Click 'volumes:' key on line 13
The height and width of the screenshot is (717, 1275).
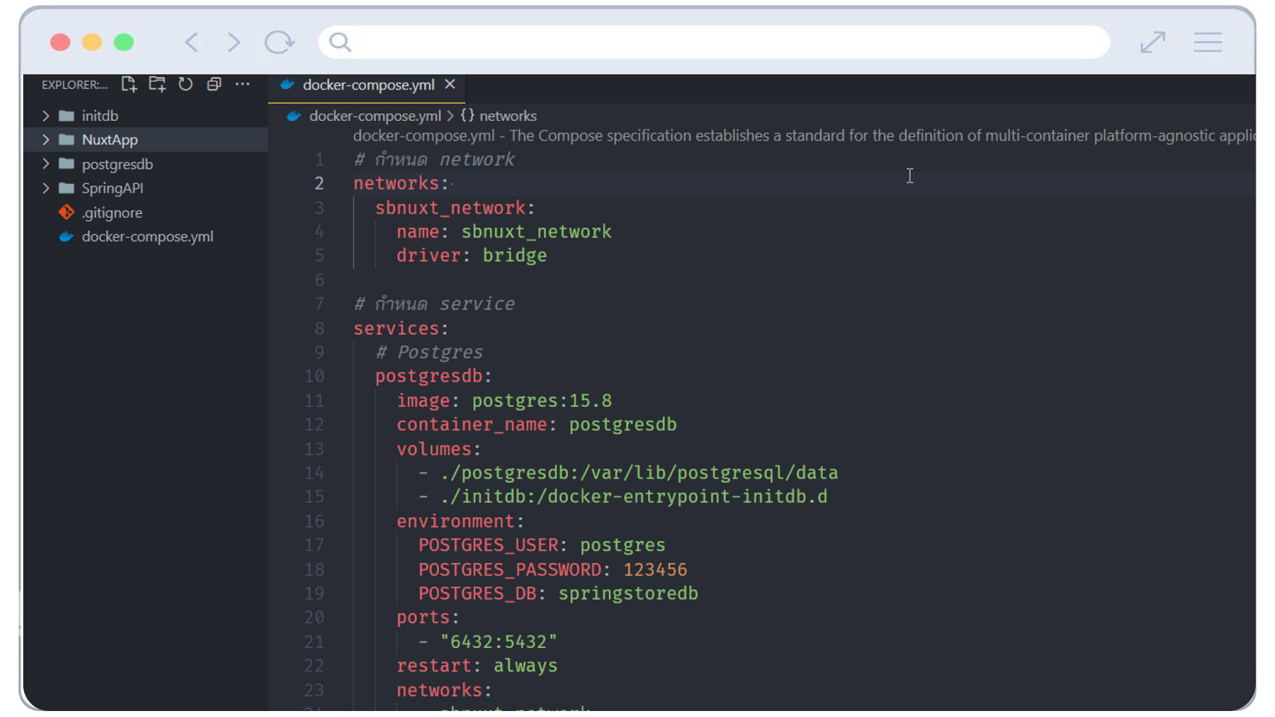[x=438, y=449]
